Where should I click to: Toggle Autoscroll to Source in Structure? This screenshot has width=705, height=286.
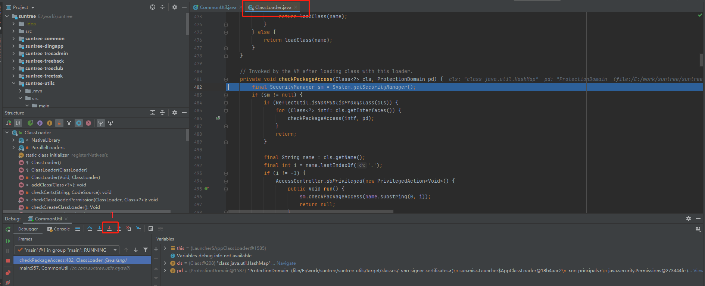click(x=101, y=123)
